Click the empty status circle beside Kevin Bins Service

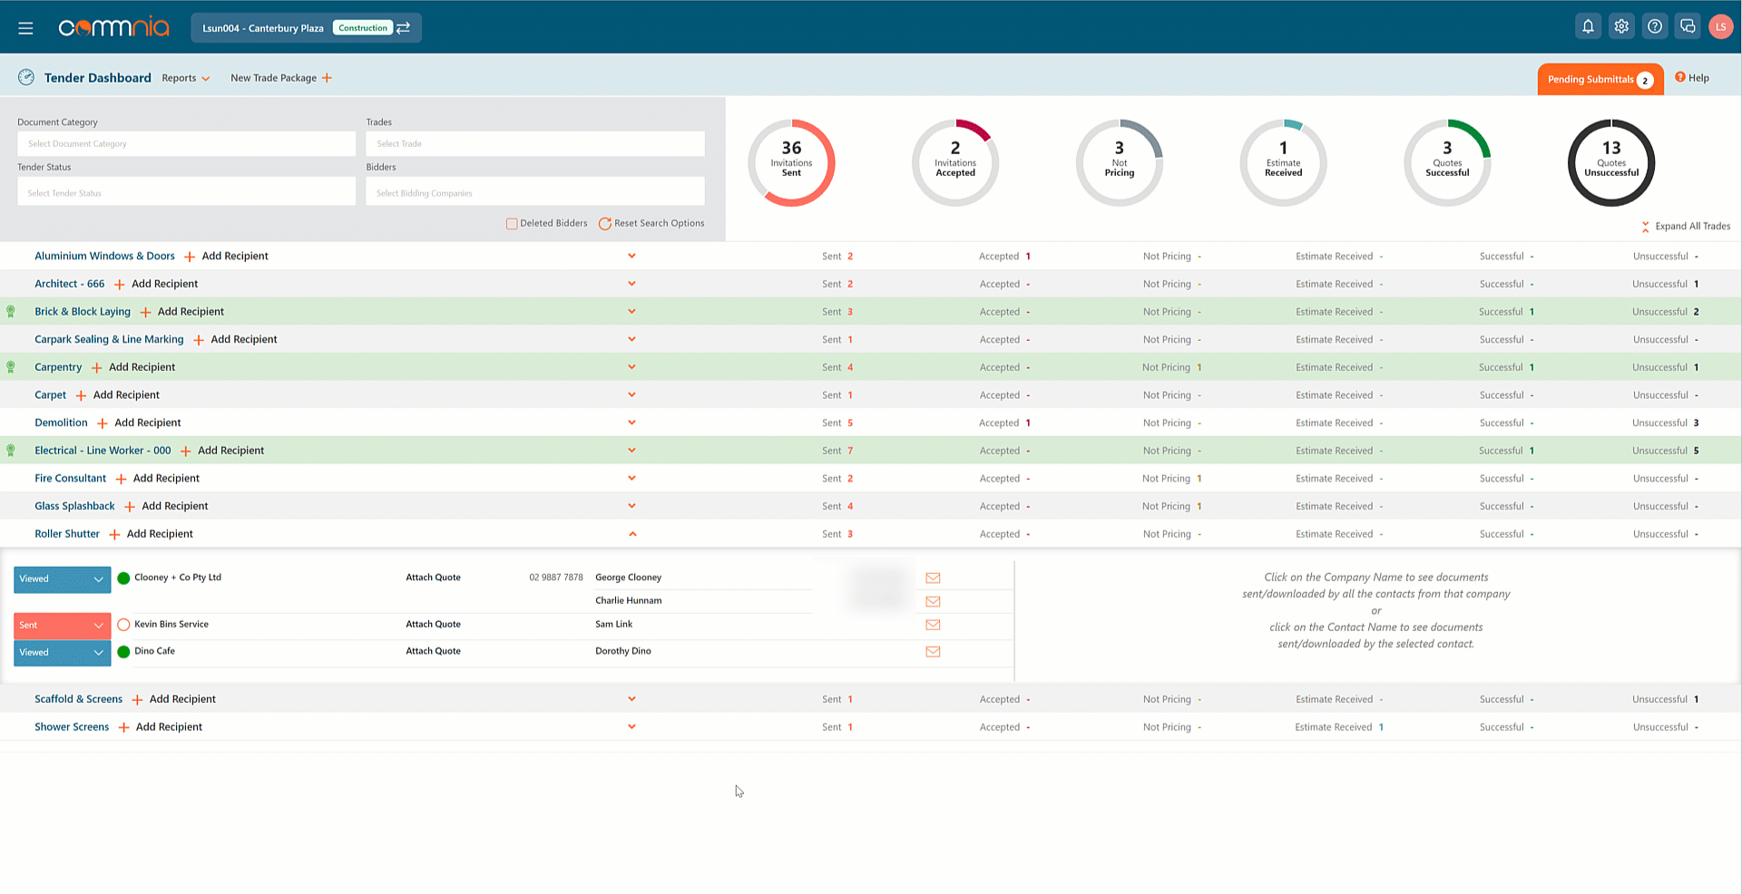(122, 624)
